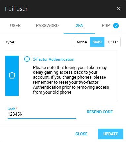Set 2FA type to None

tap(82, 42)
